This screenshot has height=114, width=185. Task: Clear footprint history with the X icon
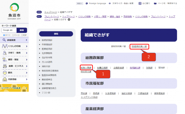point(69,20)
